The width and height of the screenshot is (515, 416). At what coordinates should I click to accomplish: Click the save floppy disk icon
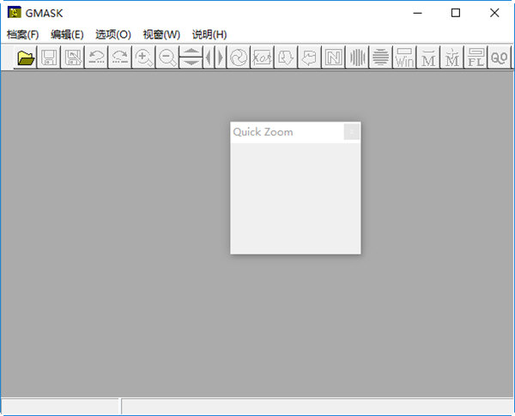coord(50,58)
